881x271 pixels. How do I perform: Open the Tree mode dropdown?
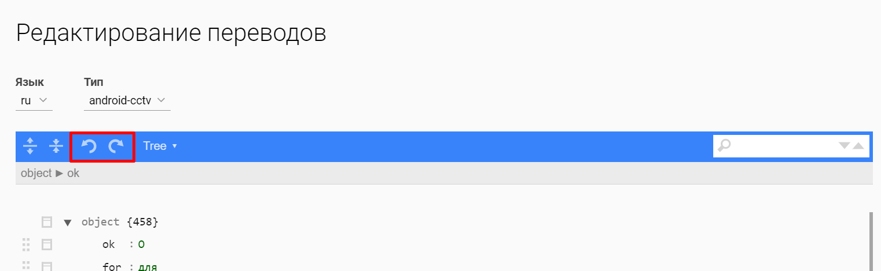click(x=160, y=146)
